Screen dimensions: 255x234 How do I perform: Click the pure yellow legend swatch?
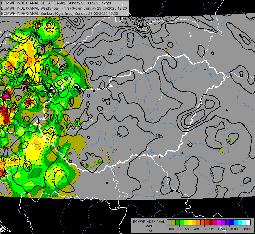click(x=190, y=222)
